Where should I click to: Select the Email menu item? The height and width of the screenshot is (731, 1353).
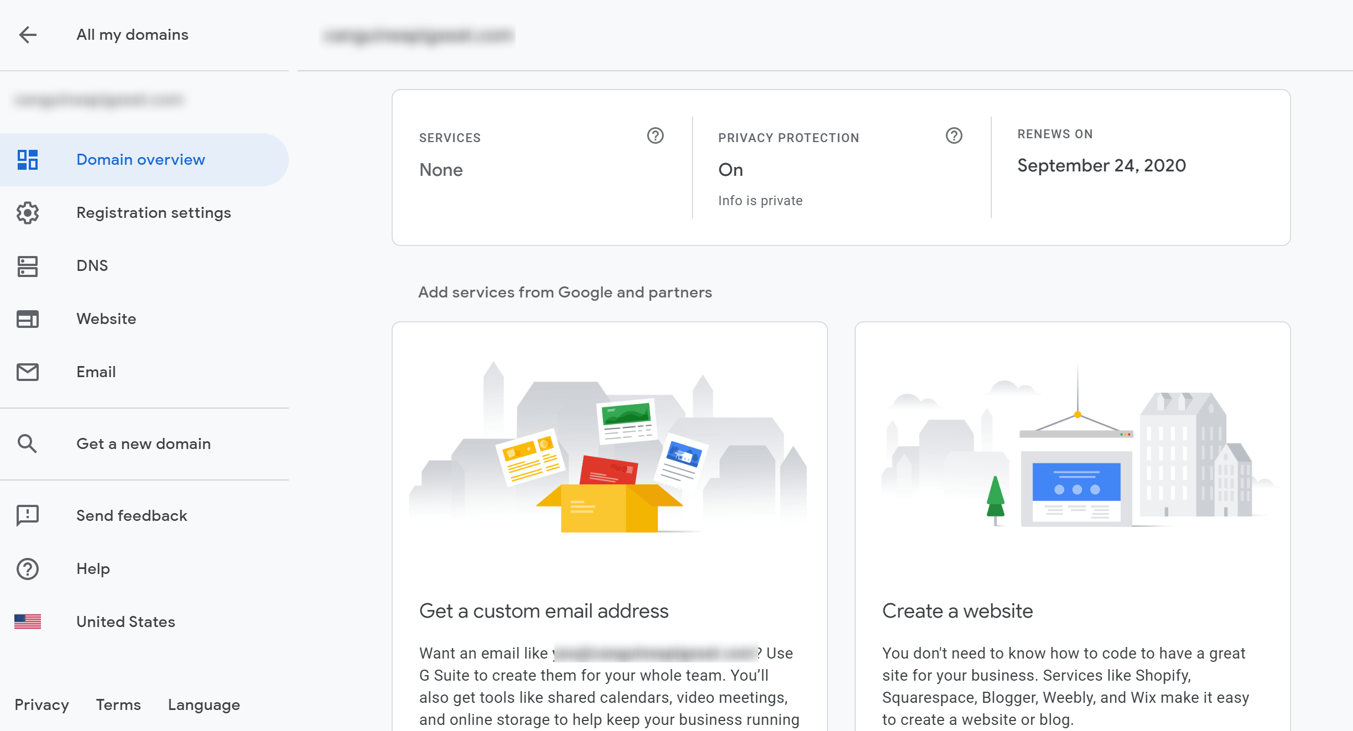[96, 372]
